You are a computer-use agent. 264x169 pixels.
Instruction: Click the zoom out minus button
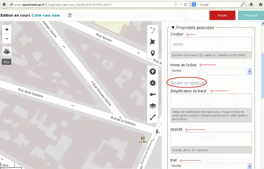(x=7, y=38)
